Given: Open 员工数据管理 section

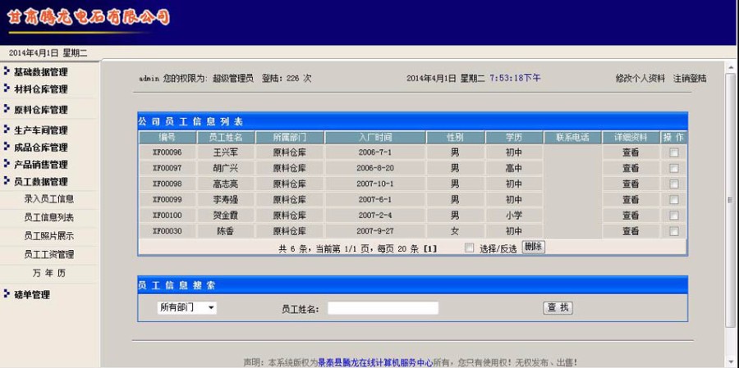Looking at the screenshot, I should click(x=40, y=181).
